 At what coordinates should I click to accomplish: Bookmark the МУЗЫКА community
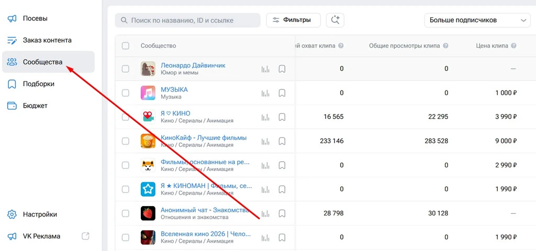(x=282, y=93)
